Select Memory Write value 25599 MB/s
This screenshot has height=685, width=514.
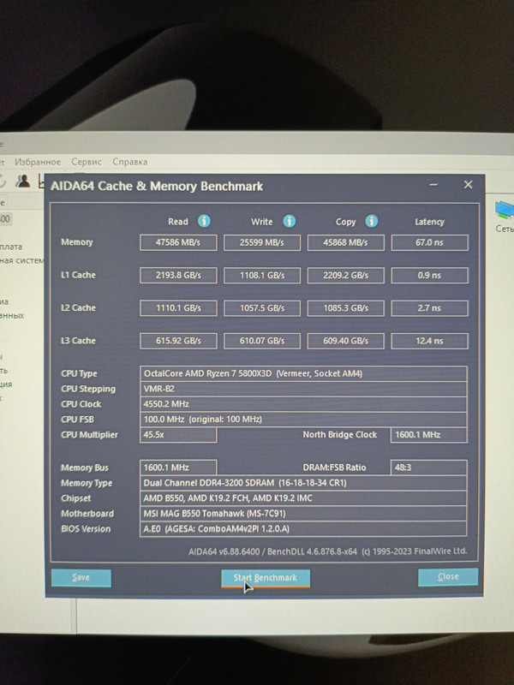coord(262,242)
